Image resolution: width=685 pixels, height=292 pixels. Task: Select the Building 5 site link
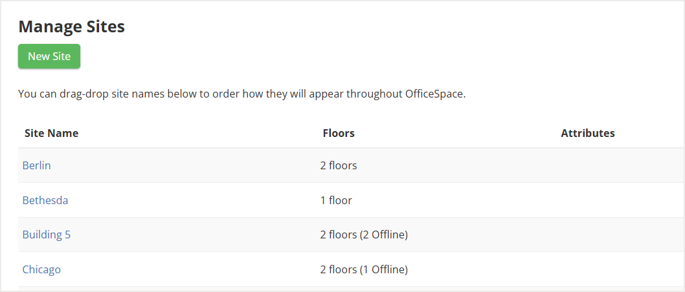[47, 235]
